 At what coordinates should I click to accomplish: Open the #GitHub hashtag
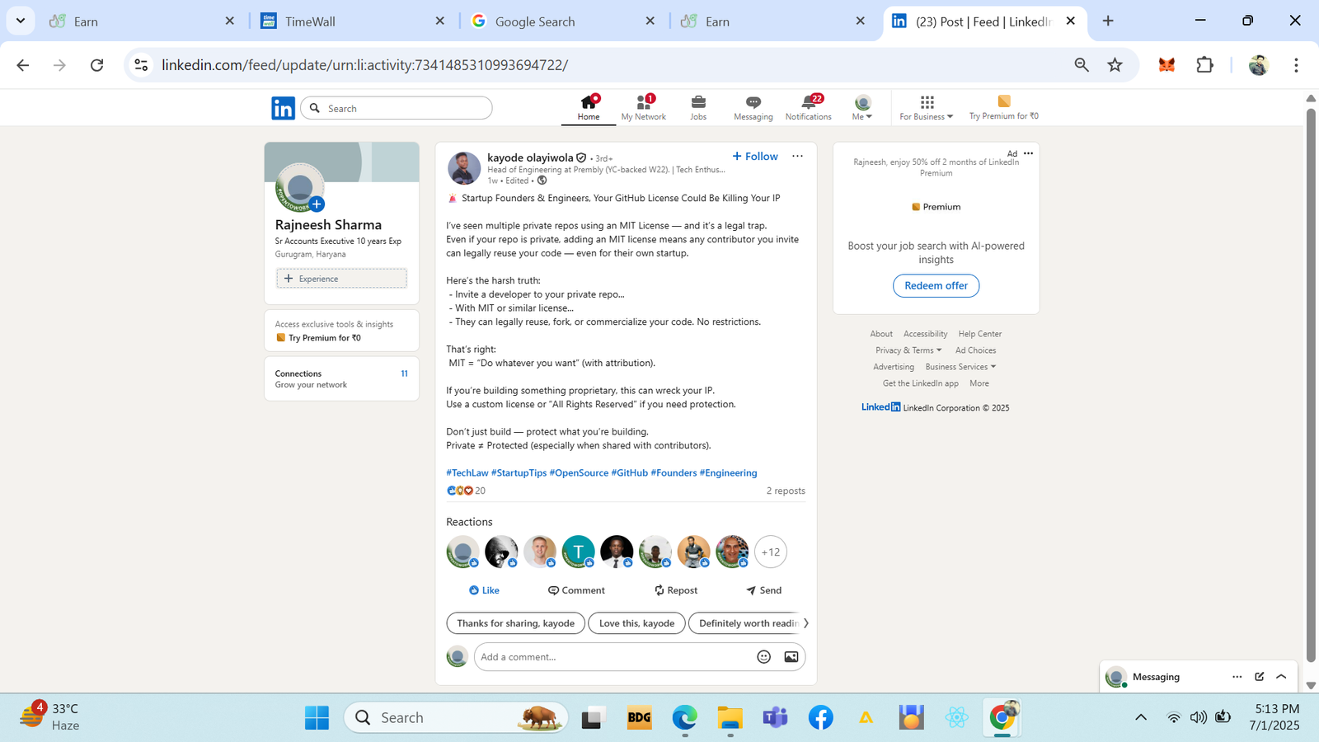(629, 472)
